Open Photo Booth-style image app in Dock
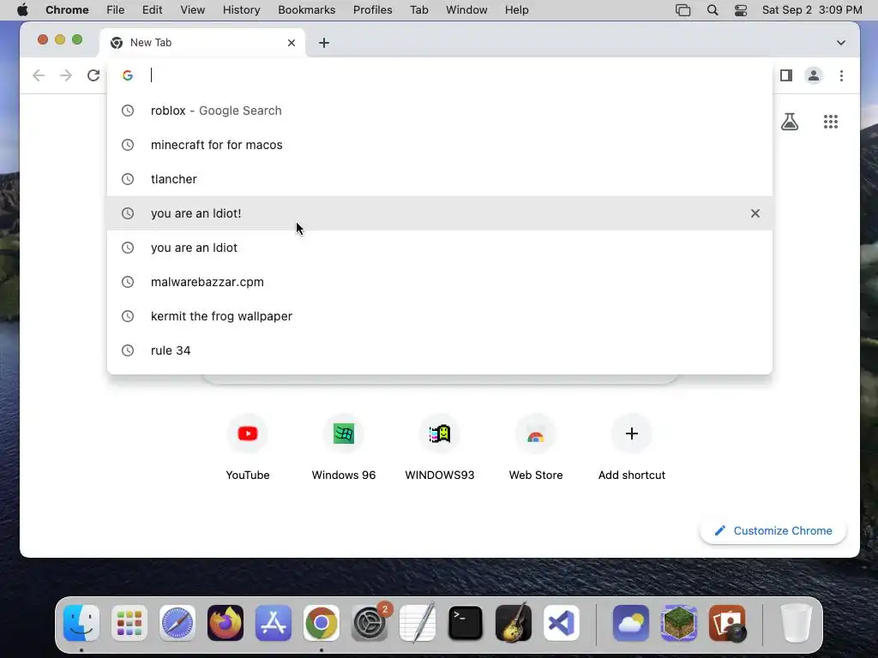 point(727,623)
